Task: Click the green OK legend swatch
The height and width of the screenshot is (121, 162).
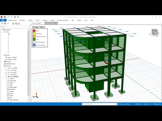Action: (34, 39)
